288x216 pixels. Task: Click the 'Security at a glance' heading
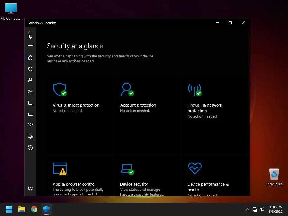coord(75,46)
